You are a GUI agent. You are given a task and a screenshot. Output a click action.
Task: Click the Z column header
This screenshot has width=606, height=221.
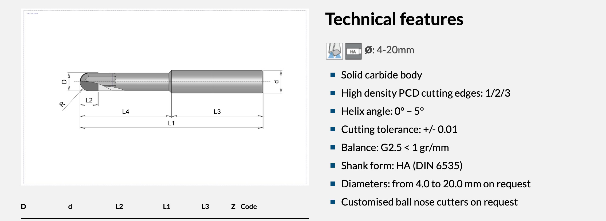233,206
